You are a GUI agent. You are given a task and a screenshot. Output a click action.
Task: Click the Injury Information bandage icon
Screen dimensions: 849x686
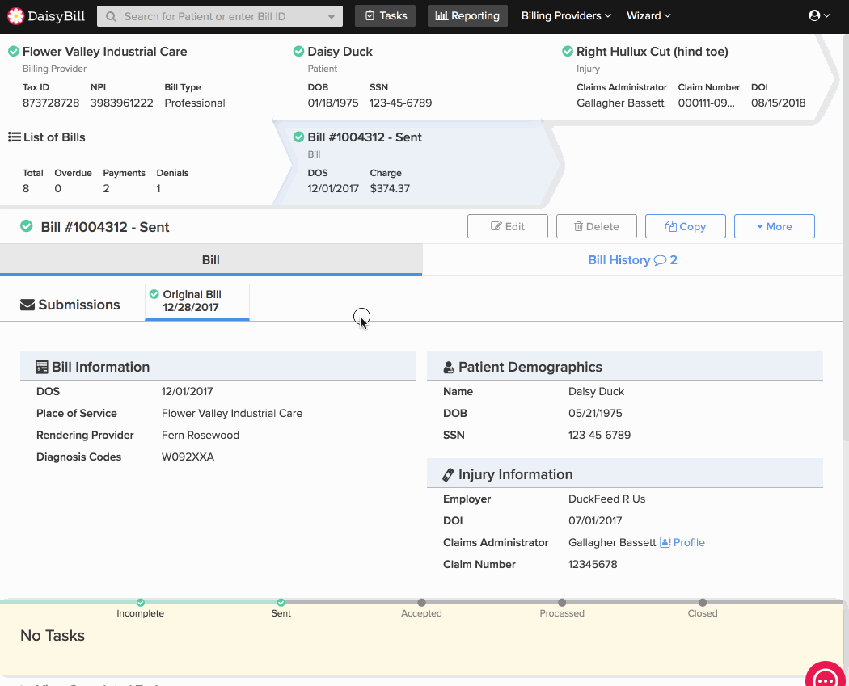point(448,474)
